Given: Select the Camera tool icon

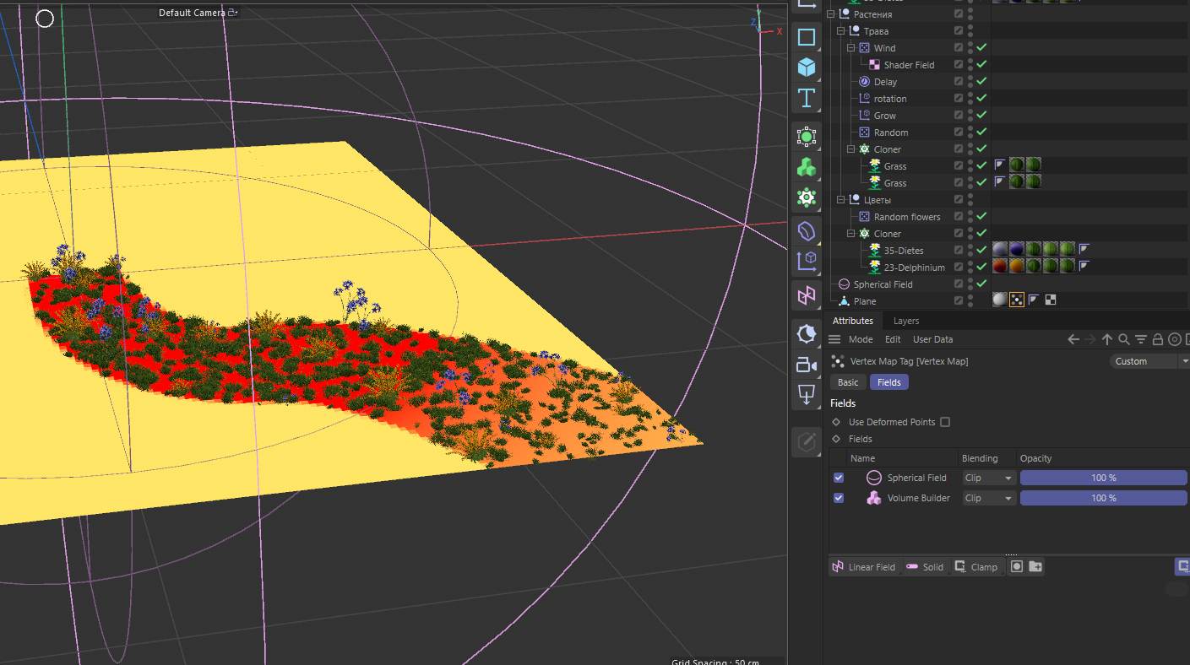Looking at the screenshot, I should click(x=807, y=365).
